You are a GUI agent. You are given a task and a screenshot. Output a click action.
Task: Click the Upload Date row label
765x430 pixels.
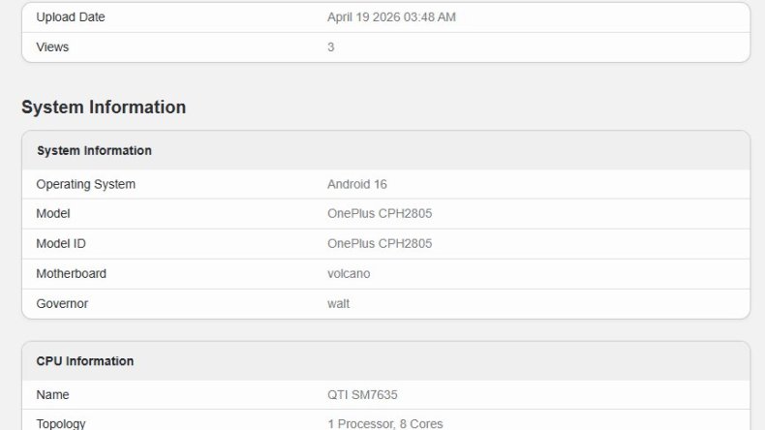point(71,17)
